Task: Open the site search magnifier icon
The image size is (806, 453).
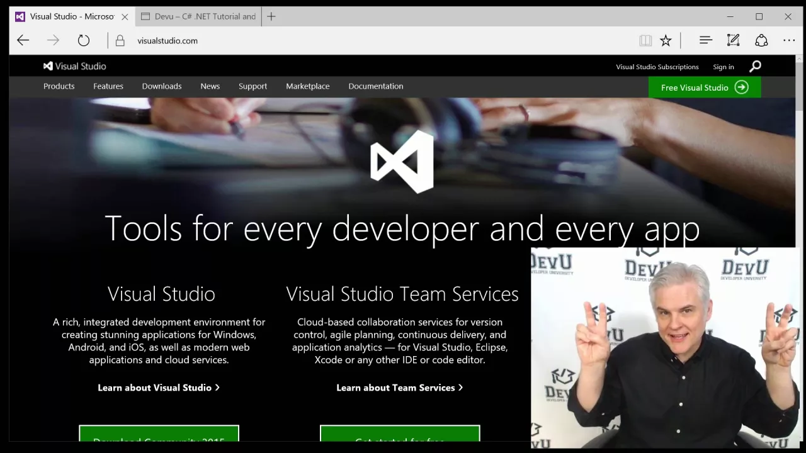Action: click(x=755, y=66)
